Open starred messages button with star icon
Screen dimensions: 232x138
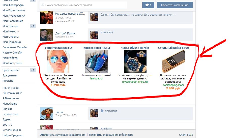click(148, 5)
